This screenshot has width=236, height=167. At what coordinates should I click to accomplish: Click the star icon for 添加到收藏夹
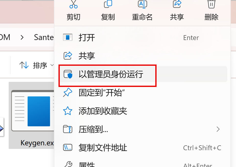pyautogui.click(x=68, y=111)
